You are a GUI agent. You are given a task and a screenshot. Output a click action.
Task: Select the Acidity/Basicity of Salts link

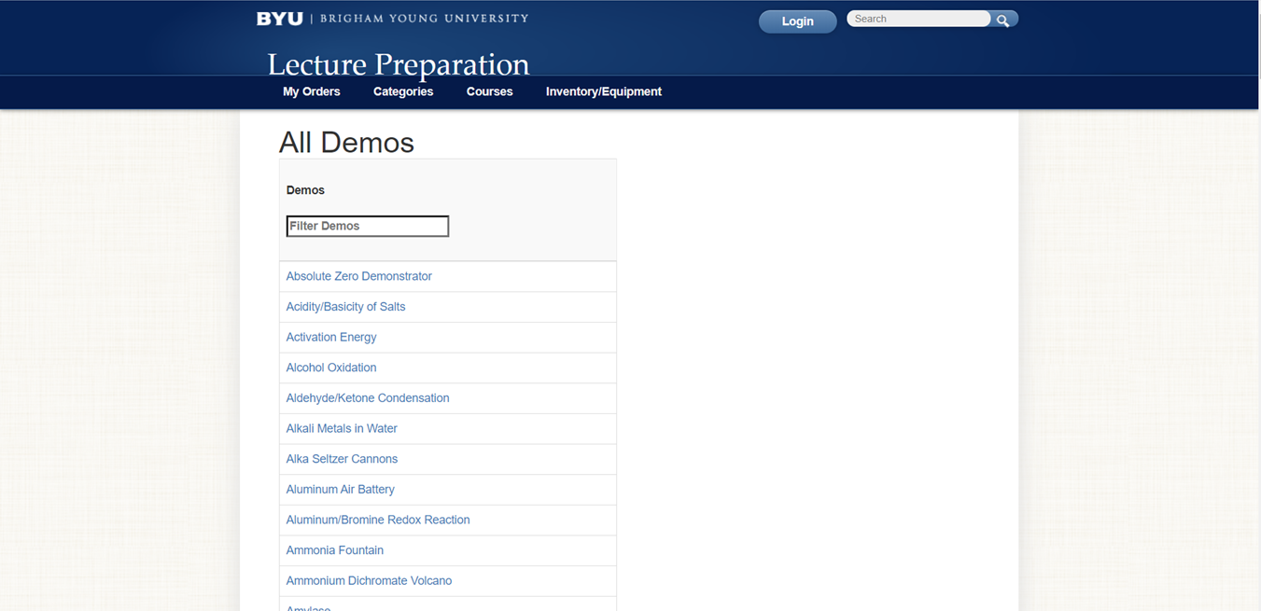click(345, 307)
